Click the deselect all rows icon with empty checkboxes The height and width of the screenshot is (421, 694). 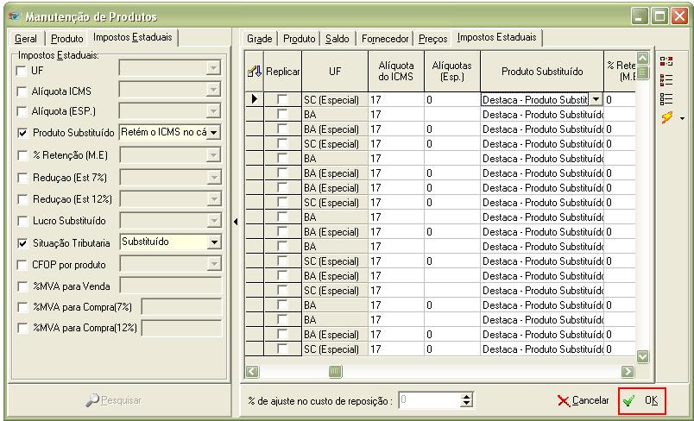[666, 98]
